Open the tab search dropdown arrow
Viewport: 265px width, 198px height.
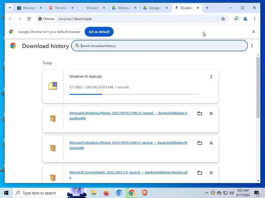tap(10, 8)
